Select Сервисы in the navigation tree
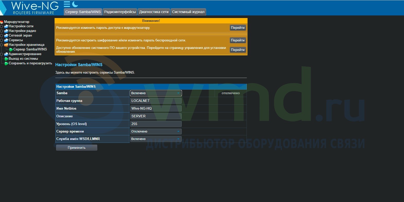404x202 pixels. 16,40
